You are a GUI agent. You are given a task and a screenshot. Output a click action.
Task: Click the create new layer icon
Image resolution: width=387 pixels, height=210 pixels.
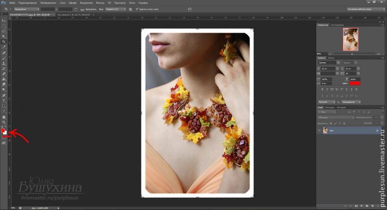[372, 206]
